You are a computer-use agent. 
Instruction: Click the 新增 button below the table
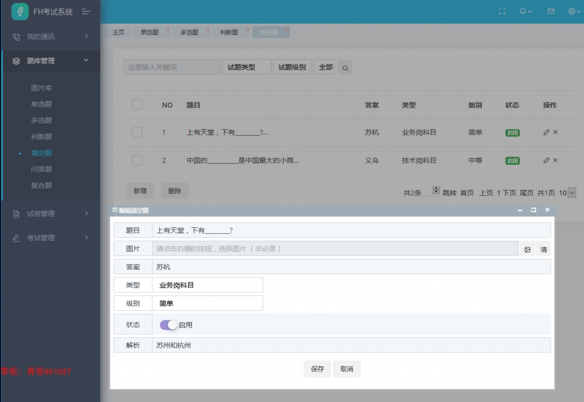pyautogui.click(x=140, y=190)
